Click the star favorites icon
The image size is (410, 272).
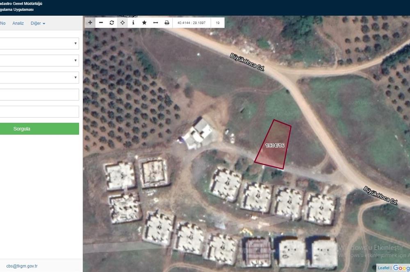144,23
